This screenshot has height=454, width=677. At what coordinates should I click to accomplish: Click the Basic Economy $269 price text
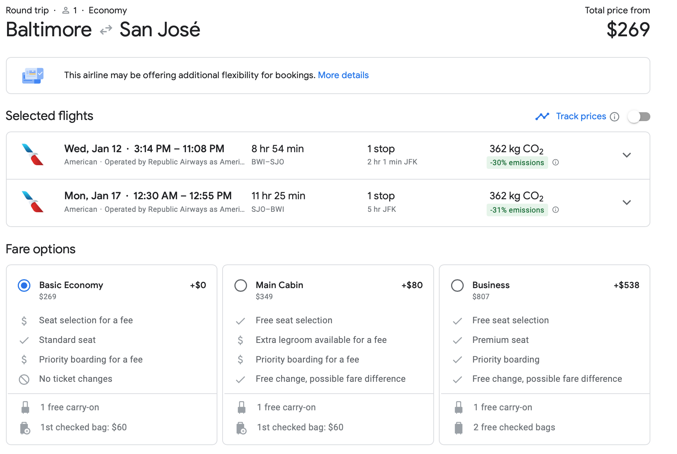[48, 297]
